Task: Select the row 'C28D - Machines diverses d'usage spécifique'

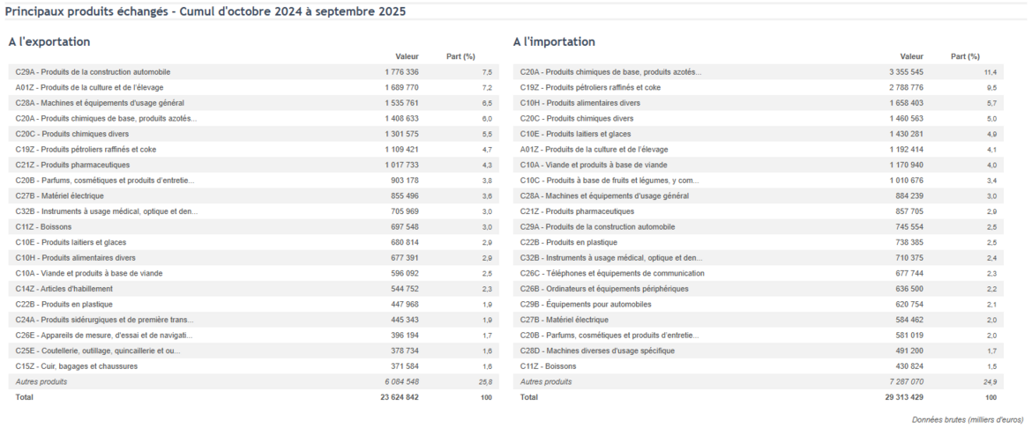Action: point(597,351)
